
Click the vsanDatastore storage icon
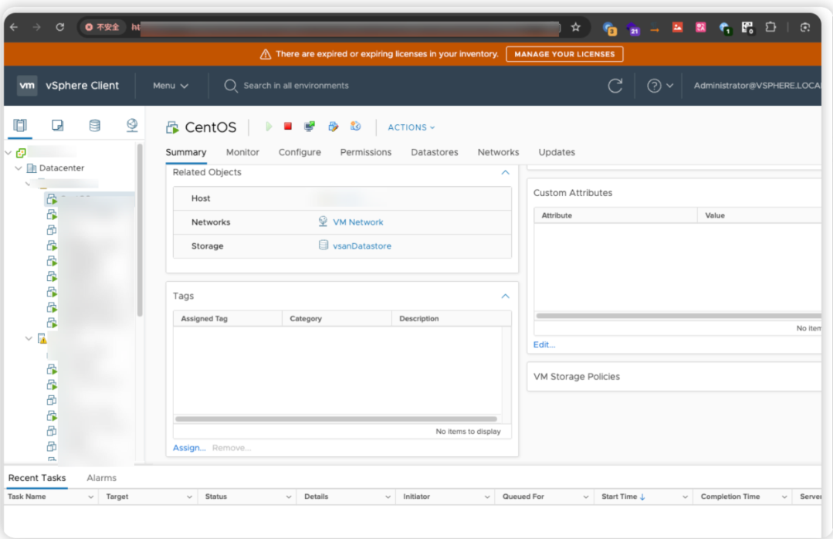(323, 245)
